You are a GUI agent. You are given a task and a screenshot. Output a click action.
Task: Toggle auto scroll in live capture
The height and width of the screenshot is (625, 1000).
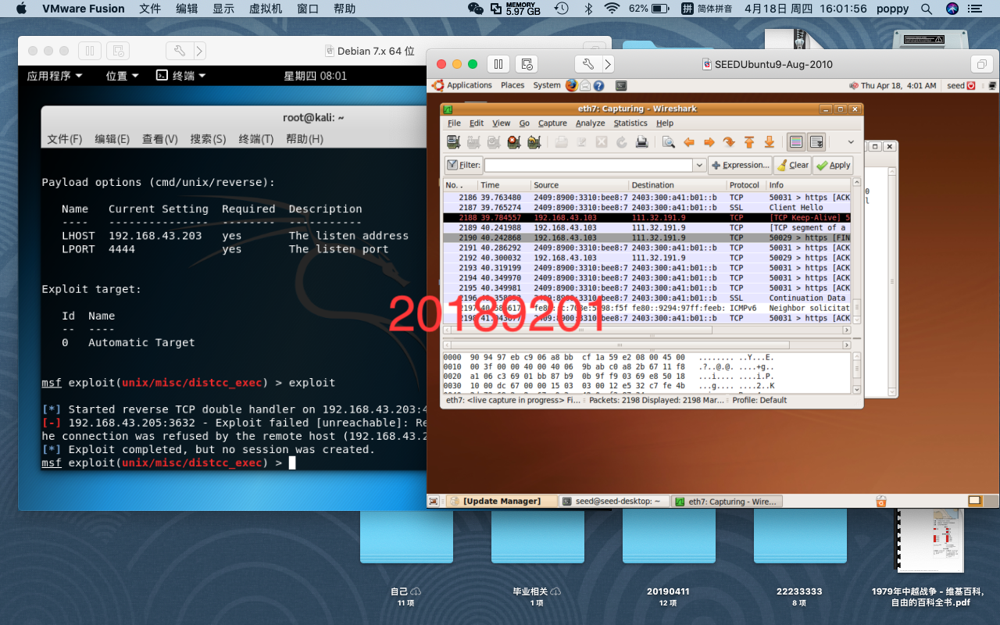[x=816, y=141]
